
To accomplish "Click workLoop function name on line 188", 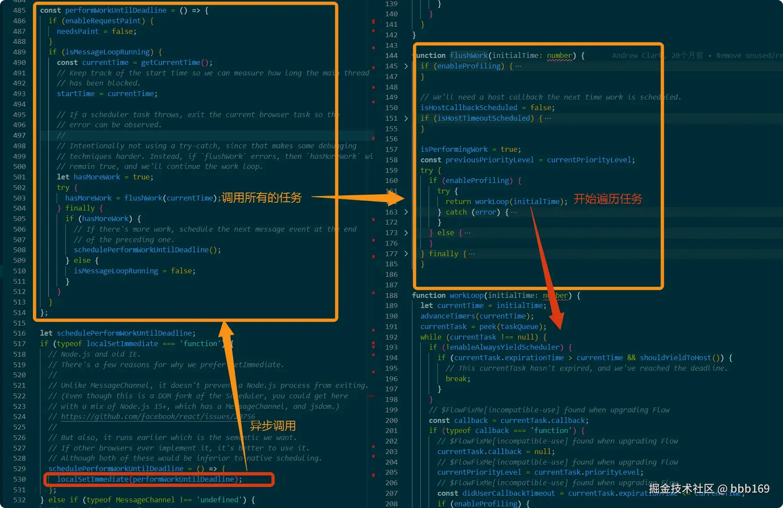I will coord(466,296).
